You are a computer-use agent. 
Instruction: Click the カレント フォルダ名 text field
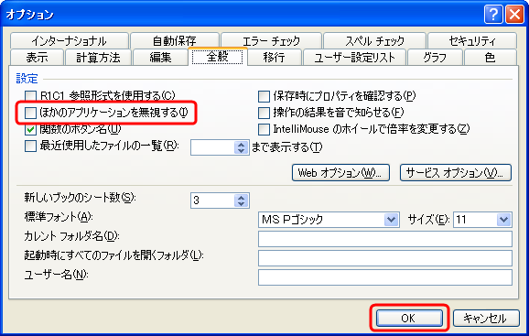click(x=385, y=239)
